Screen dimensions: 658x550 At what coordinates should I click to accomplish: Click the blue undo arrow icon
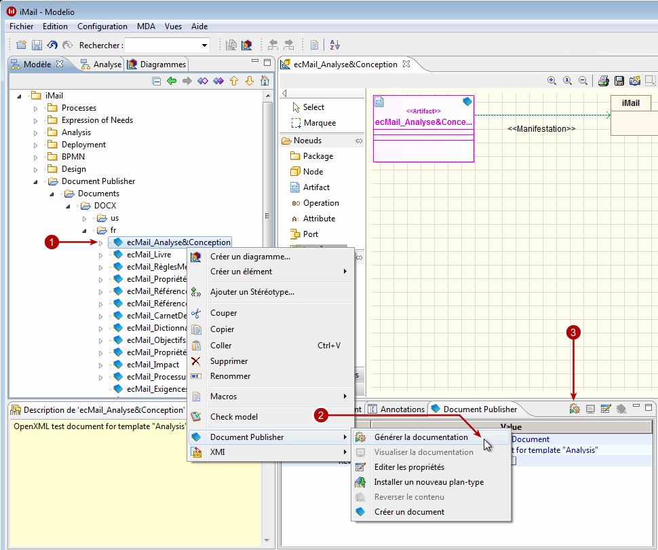click(x=52, y=45)
